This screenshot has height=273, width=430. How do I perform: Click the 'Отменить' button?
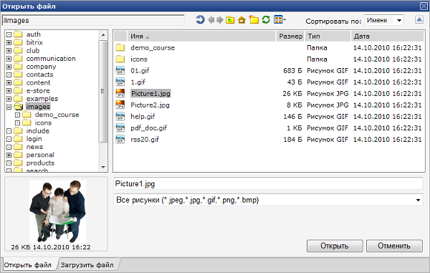pyautogui.click(x=394, y=246)
